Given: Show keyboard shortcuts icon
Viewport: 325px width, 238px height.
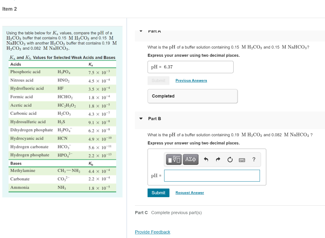Looking at the screenshot, I should [x=242, y=160].
